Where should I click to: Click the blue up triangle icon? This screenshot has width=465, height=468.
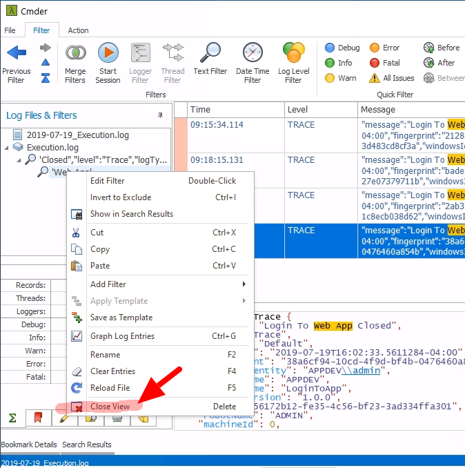point(46,62)
